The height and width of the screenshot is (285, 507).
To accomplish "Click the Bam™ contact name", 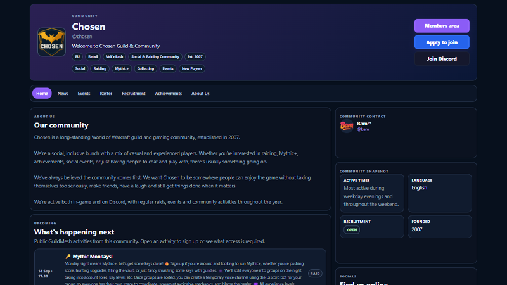I will click(x=364, y=123).
